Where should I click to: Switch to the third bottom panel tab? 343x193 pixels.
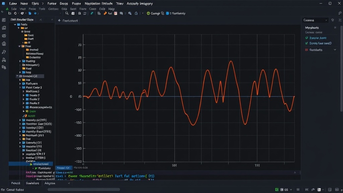(50, 183)
